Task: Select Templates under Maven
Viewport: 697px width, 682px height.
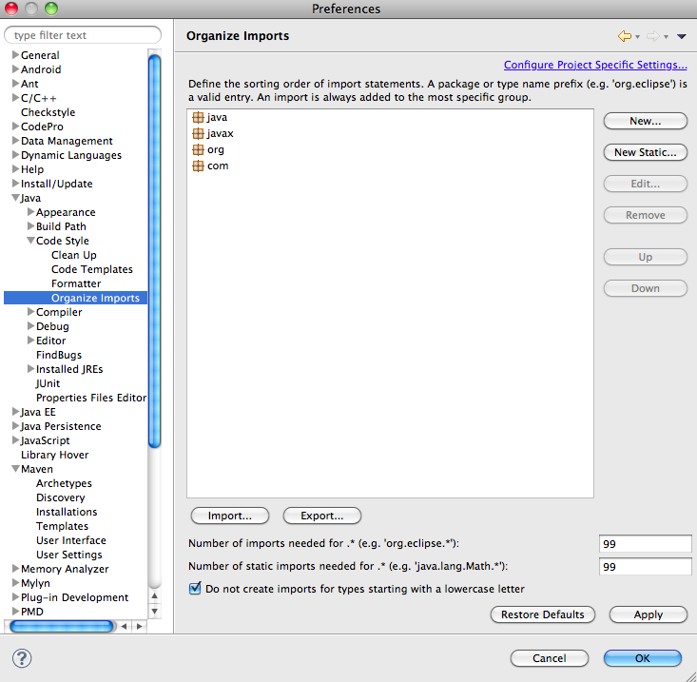Action: (x=62, y=526)
